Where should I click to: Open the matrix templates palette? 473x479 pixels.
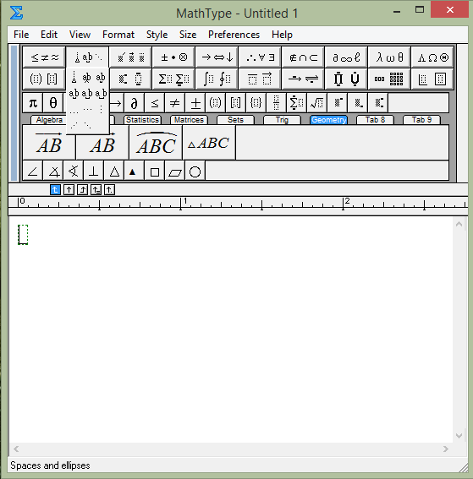pyautogui.click(x=389, y=79)
